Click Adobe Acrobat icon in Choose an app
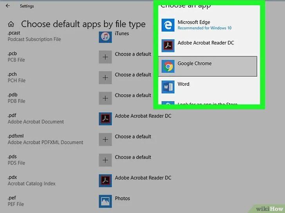Viewport: 285px width, 213px height. pyautogui.click(x=168, y=46)
